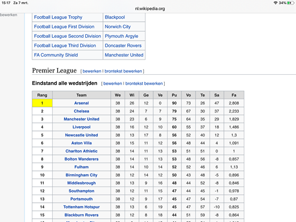Screen dimensions: 296x222
Task: Click 'brontekst bewerken' beside Eindstand alle wedstrijden
Action: pyautogui.click(x=144, y=84)
